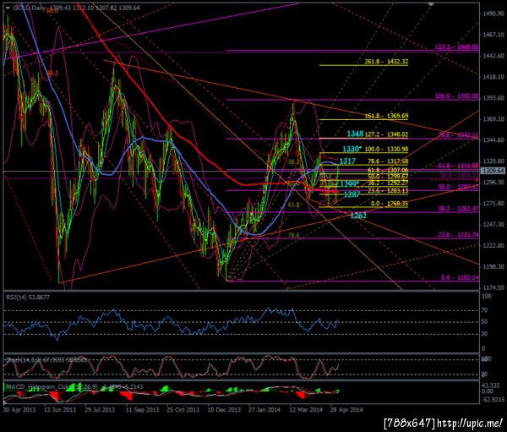Image resolution: width=507 pixels, height=432 pixels.
Task: Click the MACD_Histogram_Color indicator label
Action: [x=74, y=386]
